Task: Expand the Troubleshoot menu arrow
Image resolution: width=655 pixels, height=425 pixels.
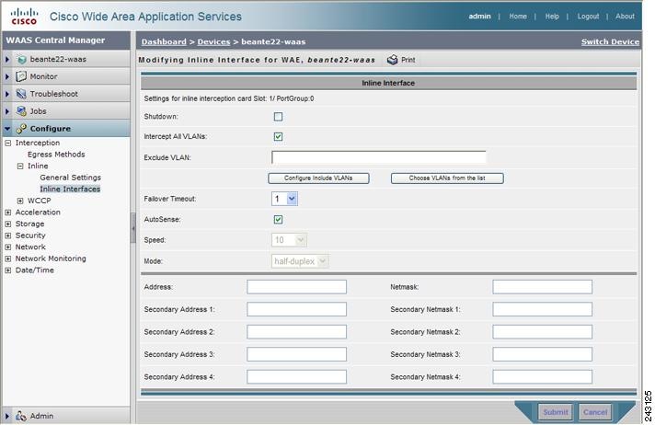Action: [7, 94]
